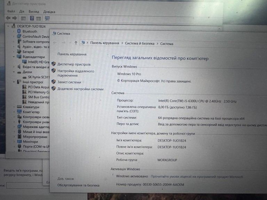Collapse the Диски category
Screen dimensions: 267x200
point(14,72)
